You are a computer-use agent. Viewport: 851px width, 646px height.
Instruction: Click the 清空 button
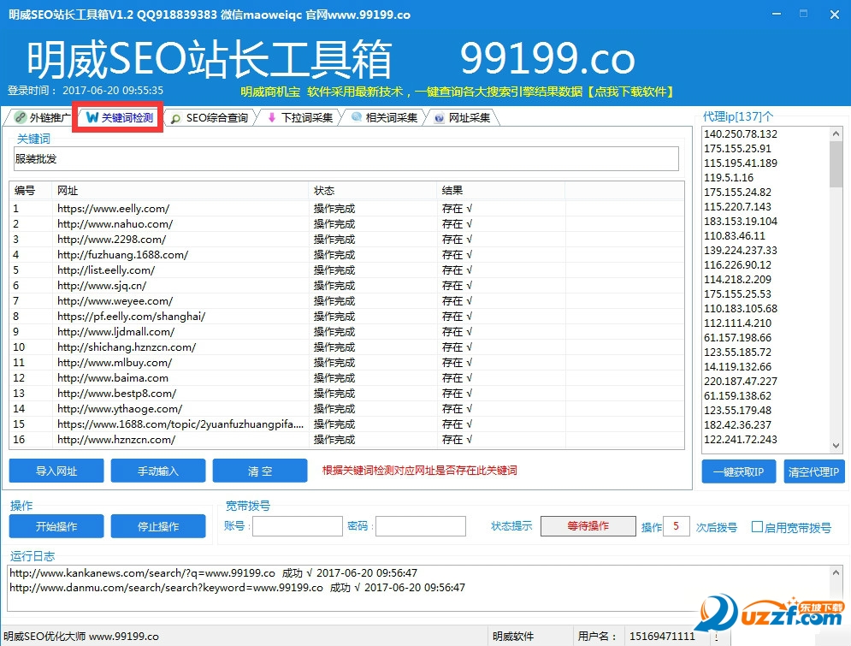260,471
